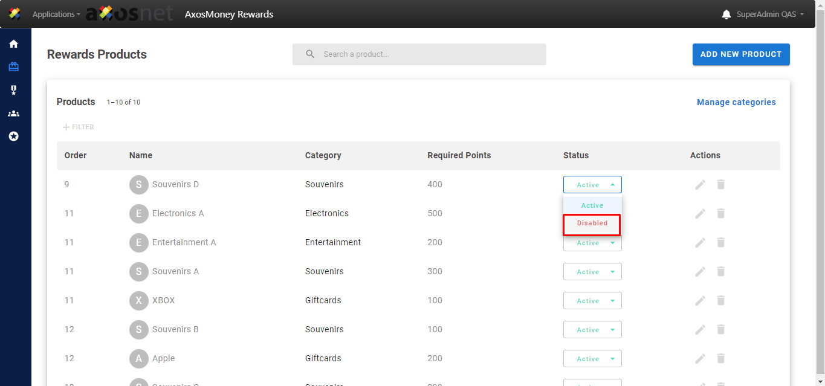Open the Applications menu dropdown

click(56, 14)
